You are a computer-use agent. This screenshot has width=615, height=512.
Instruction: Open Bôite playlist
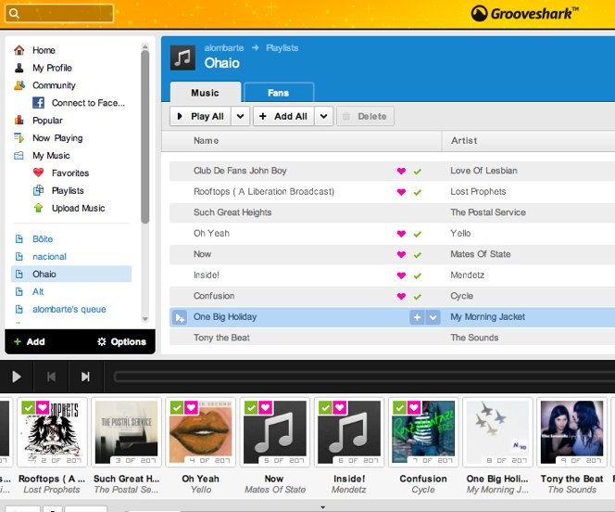43,238
